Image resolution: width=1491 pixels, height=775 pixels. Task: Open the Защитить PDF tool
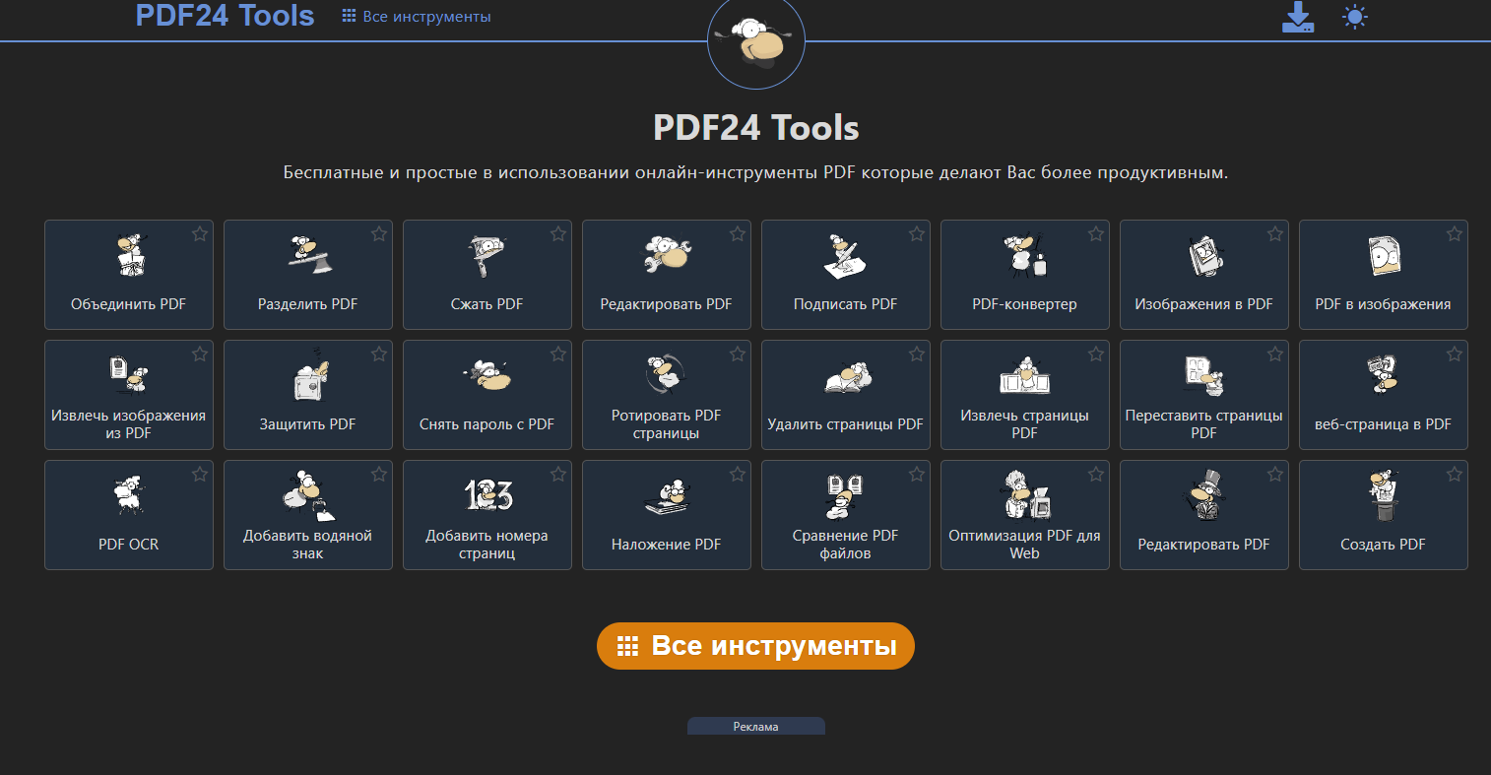tap(308, 395)
